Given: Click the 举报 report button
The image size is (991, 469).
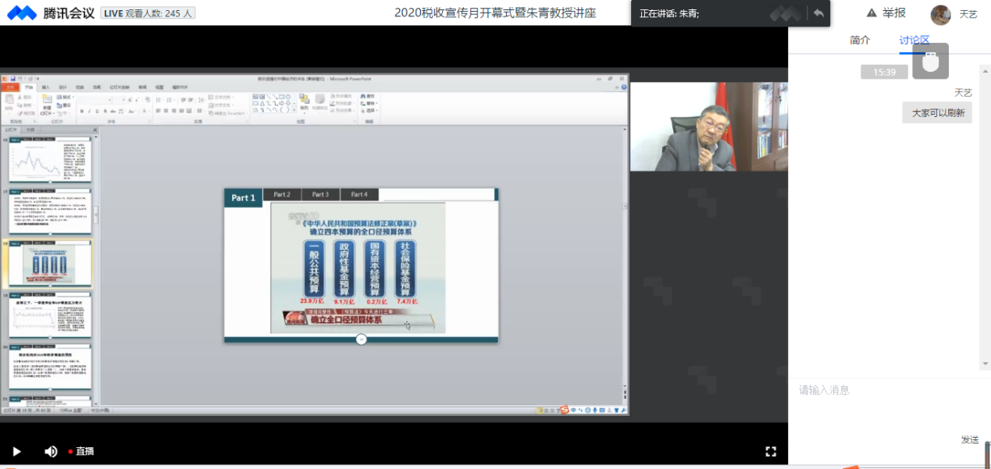Looking at the screenshot, I should 886,13.
